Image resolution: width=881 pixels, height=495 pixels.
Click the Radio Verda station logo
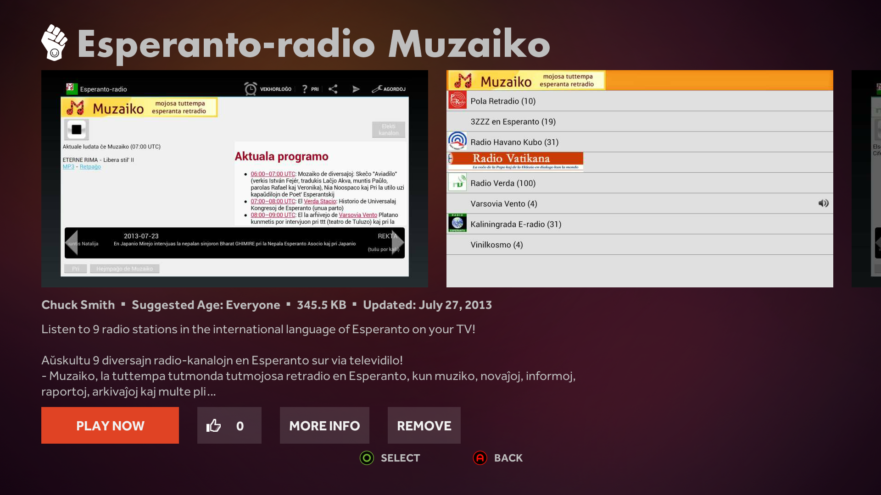[x=457, y=182]
